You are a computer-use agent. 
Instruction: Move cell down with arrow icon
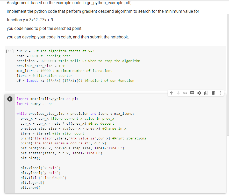[x=178, y=93]
